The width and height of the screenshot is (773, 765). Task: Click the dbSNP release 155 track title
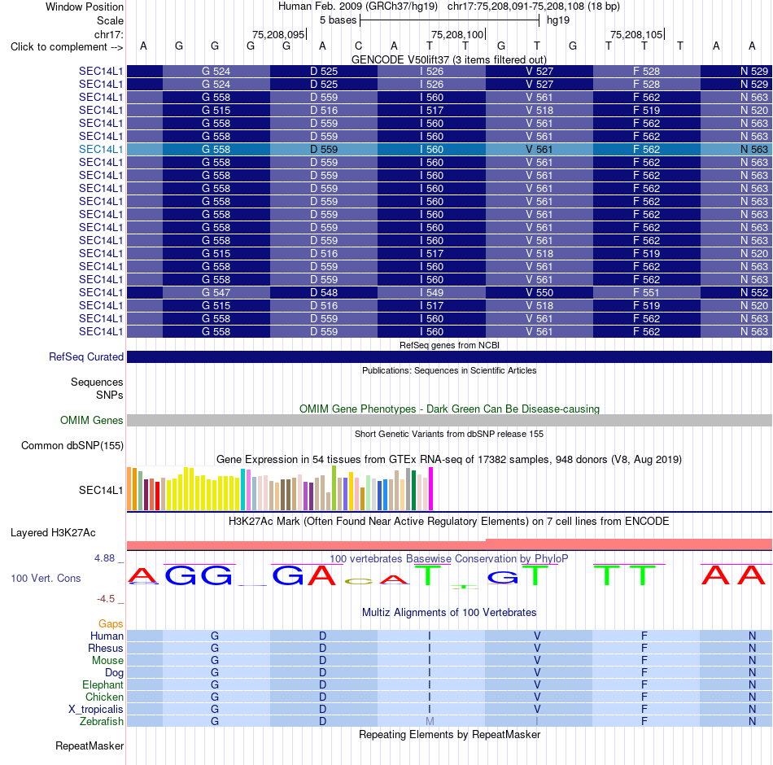[x=449, y=434]
